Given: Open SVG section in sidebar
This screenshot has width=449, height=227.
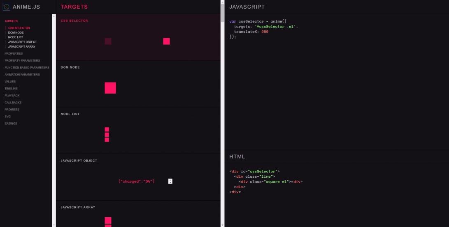Looking at the screenshot, I should coord(7,117).
